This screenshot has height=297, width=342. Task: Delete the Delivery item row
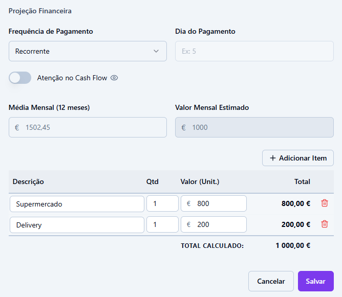(324, 224)
